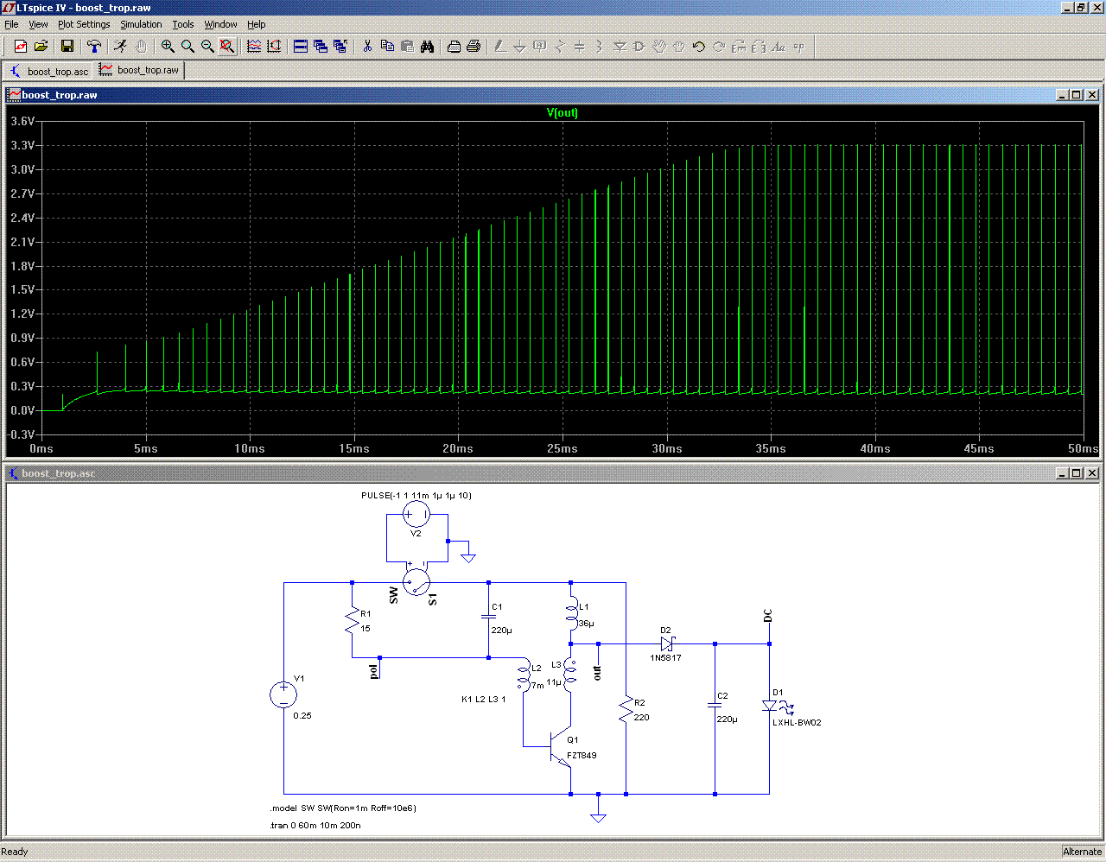Open the Control Panel hammer icon
The width and height of the screenshot is (1106, 862).
point(94,47)
